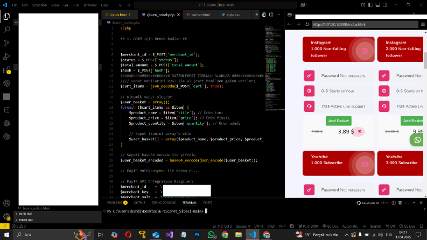The image size is (427, 240).
Task: Open the Search view icon
Action: [6, 30]
